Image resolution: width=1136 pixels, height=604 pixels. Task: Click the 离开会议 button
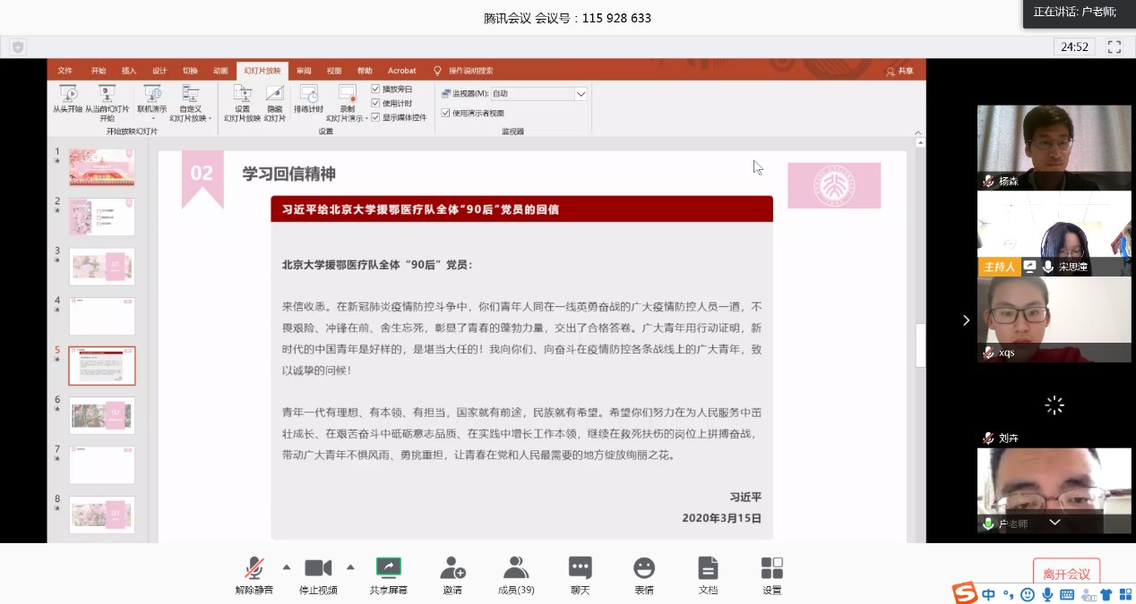pos(1066,574)
